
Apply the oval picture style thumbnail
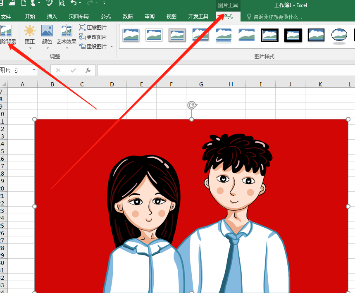tap(339, 36)
